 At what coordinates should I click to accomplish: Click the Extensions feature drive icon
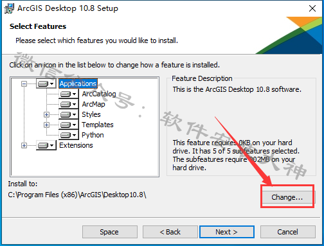click(x=46, y=145)
